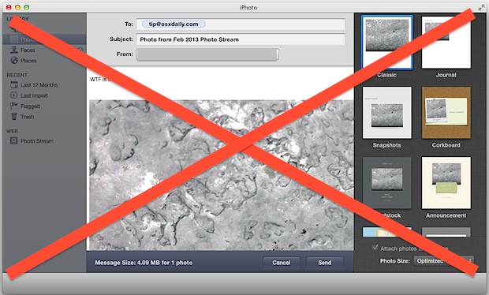Click Last 12 Months label
The width and height of the screenshot is (489, 295).
pos(39,85)
